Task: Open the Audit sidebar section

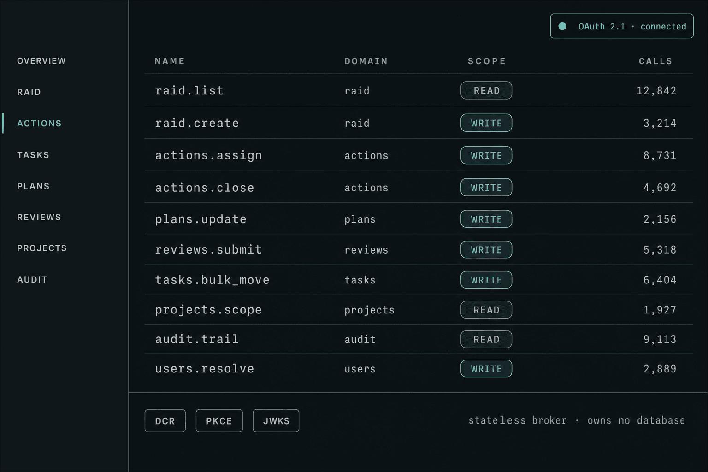Action: tap(32, 279)
